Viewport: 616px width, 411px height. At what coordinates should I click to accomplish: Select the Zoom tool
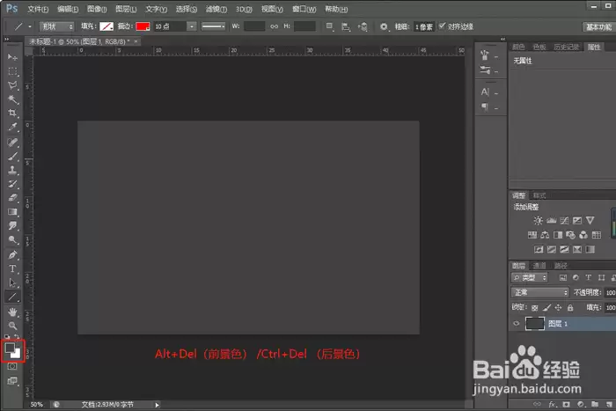click(12, 326)
